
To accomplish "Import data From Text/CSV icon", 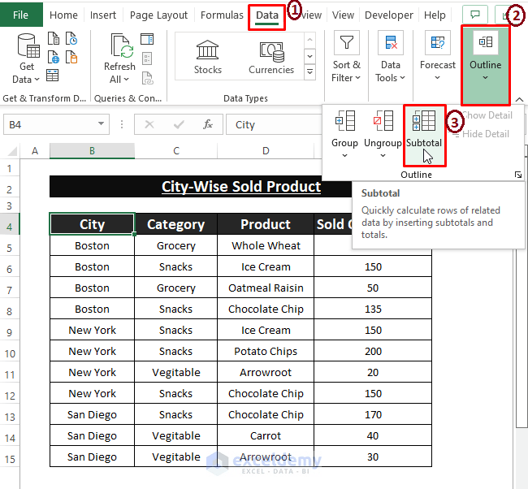I will (x=53, y=38).
